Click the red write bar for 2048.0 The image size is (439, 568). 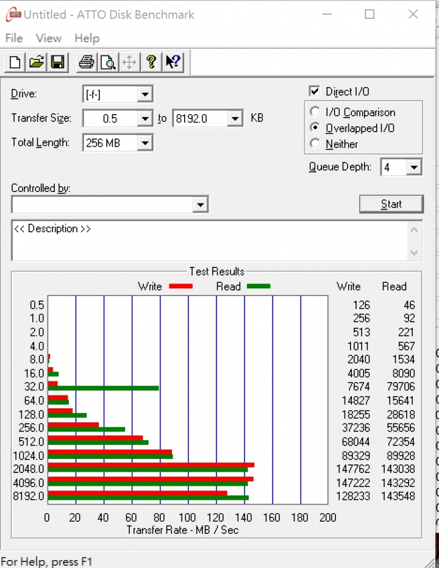coord(151,465)
